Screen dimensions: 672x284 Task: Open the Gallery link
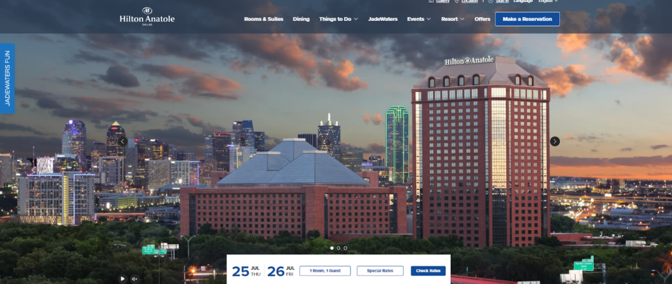443,1
